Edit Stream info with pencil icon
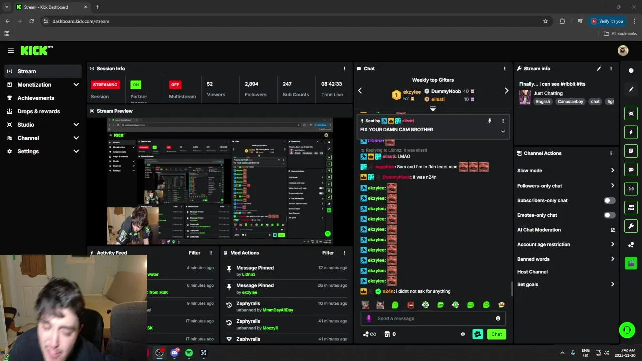642x361 pixels. pos(599,69)
